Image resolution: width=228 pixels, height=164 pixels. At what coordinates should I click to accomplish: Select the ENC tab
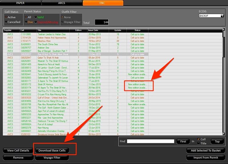click(103, 3)
